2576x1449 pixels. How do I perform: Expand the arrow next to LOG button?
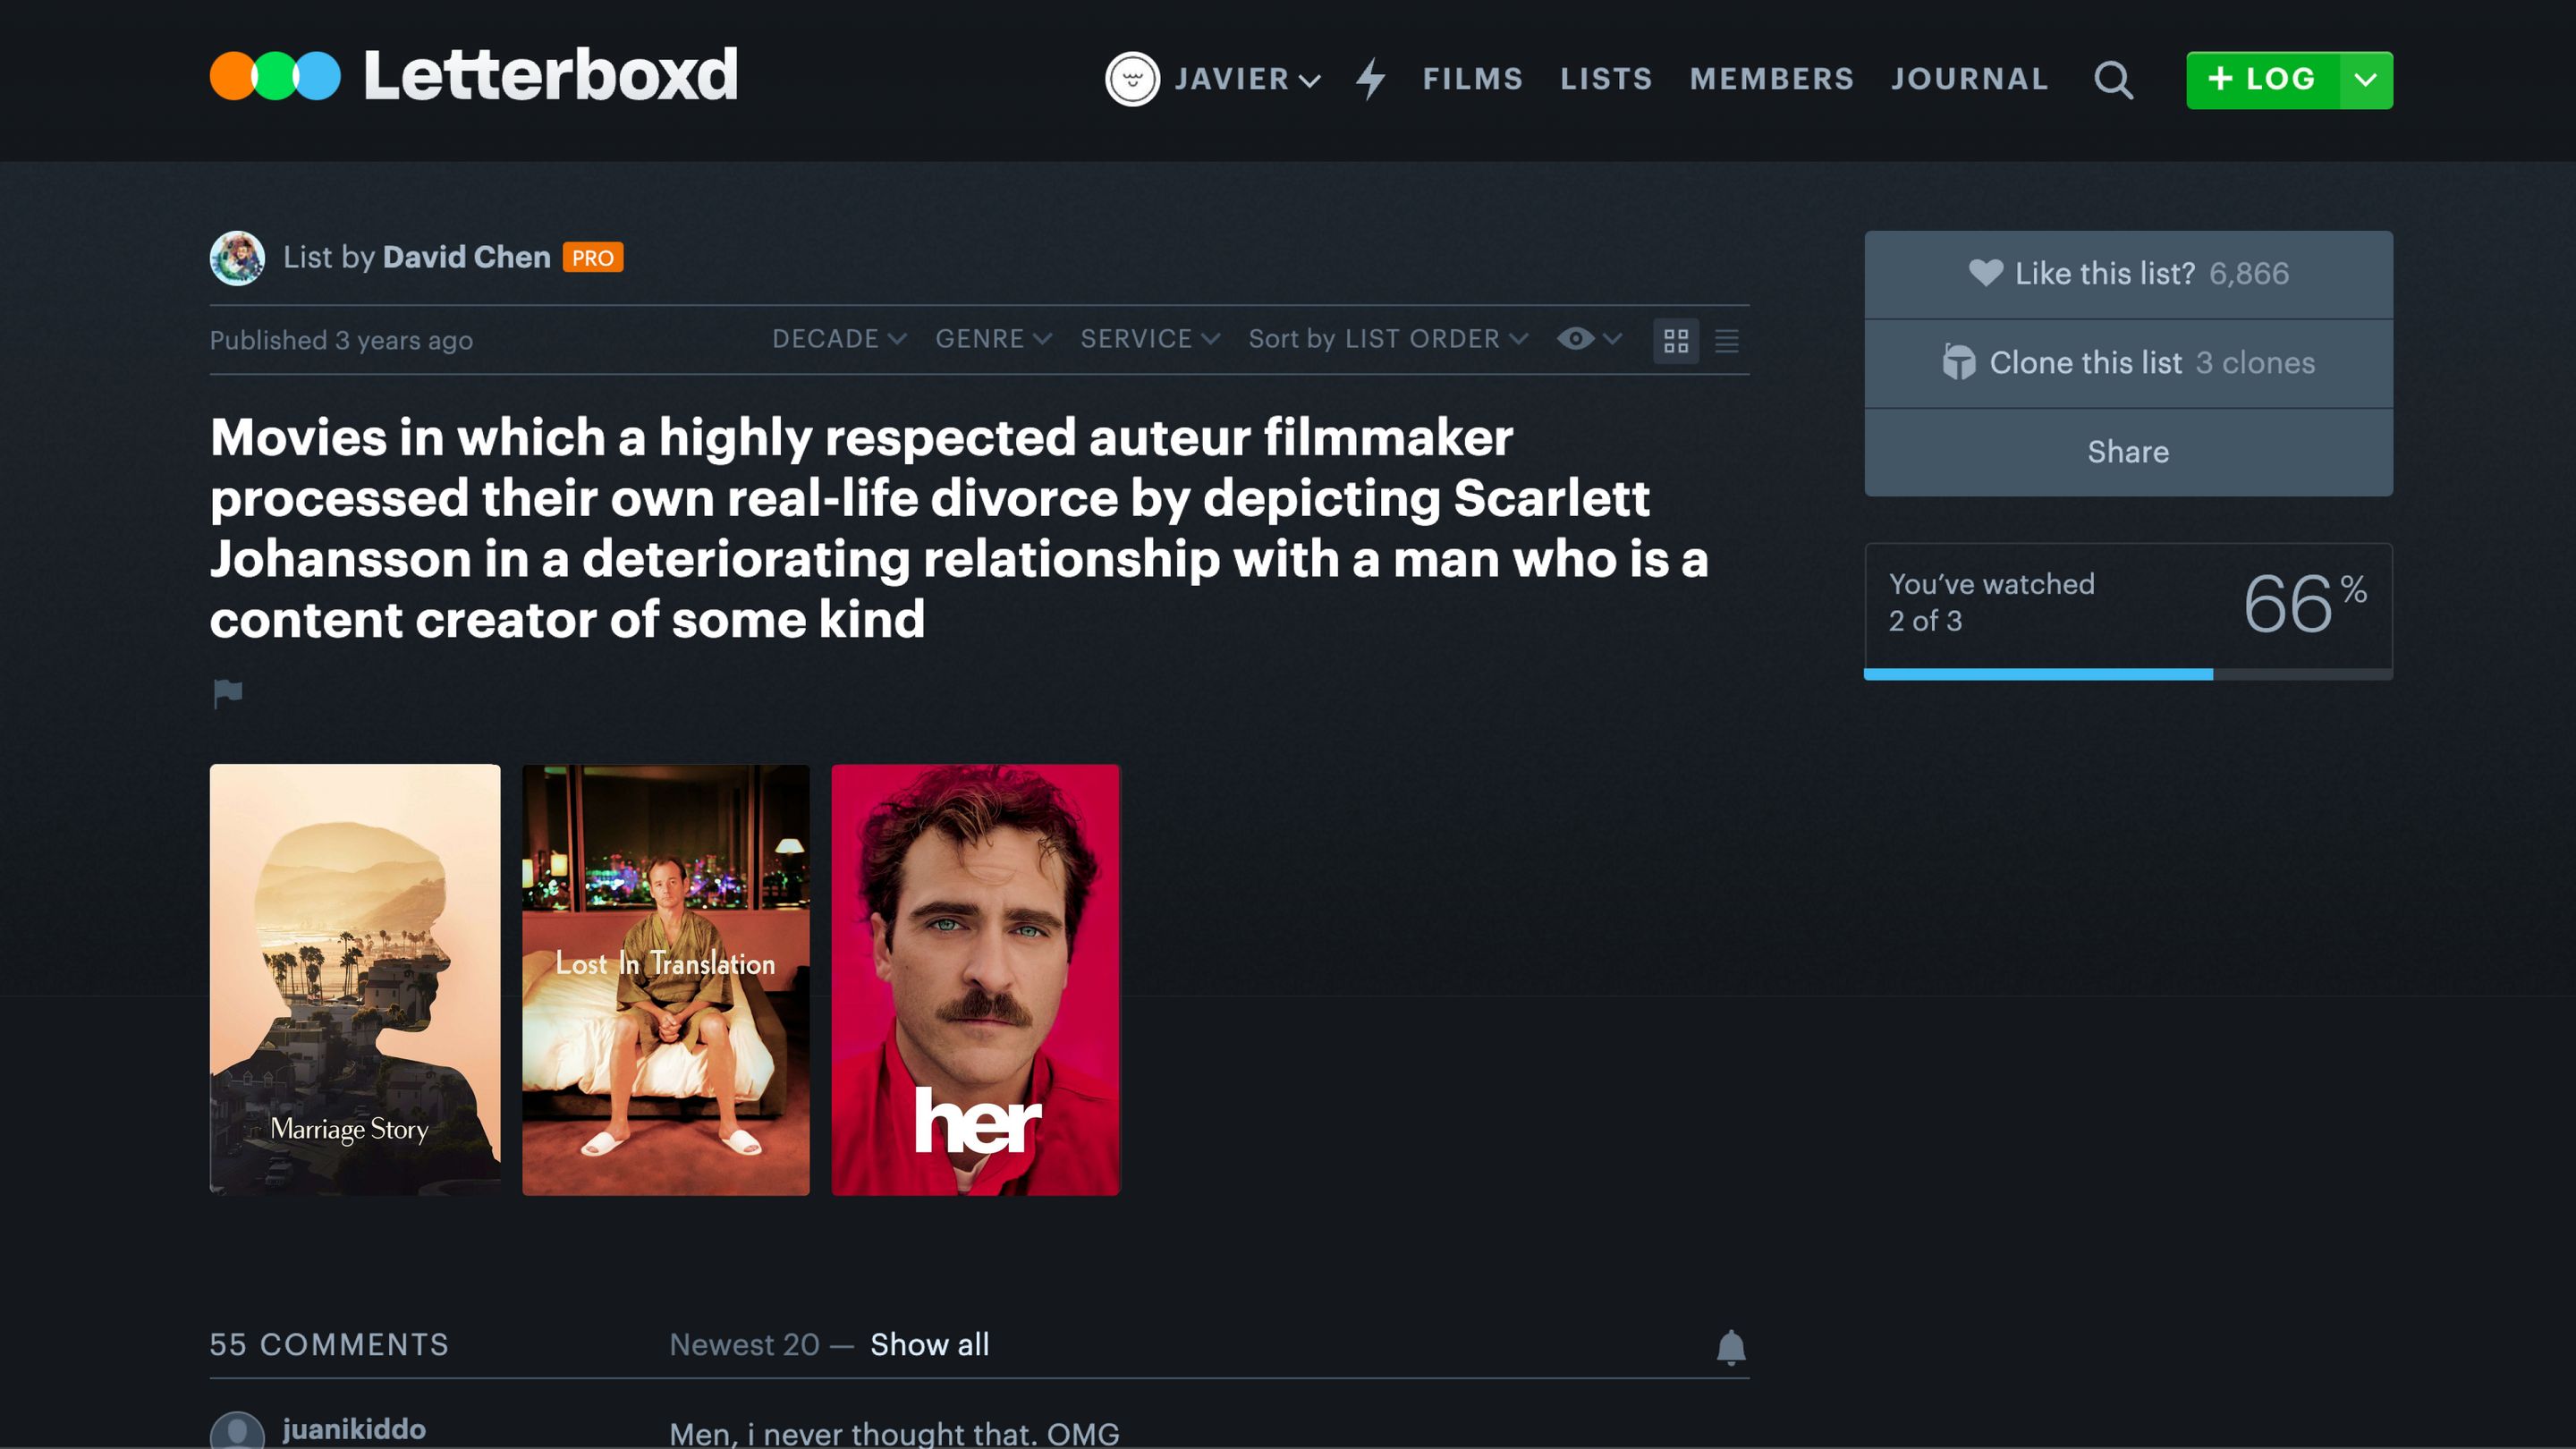(2365, 80)
